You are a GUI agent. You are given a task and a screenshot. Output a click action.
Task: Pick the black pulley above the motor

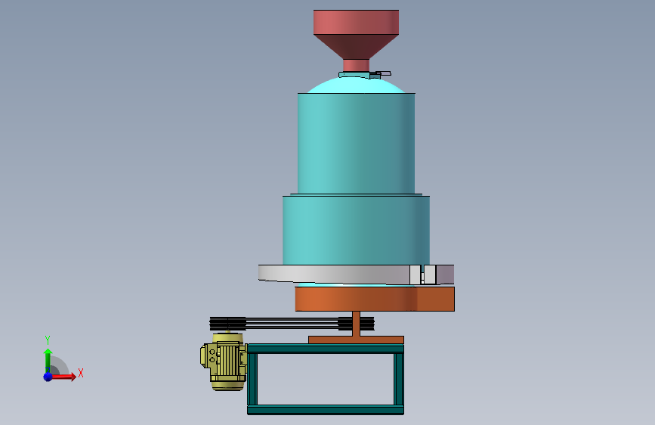(227, 324)
